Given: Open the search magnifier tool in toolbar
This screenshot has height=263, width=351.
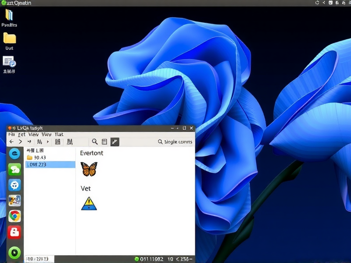Looking at the screenshot, I should point(94,142).
